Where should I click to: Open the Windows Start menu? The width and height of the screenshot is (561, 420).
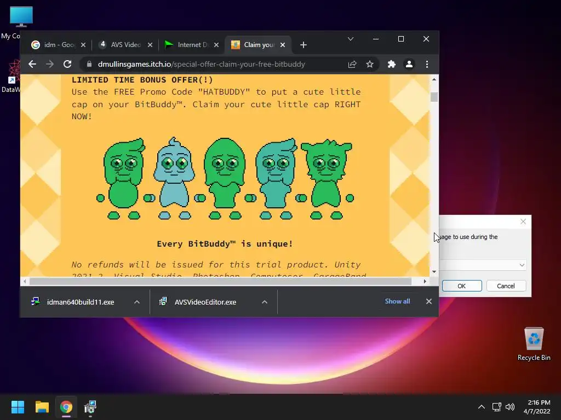[x=18, y=407]
